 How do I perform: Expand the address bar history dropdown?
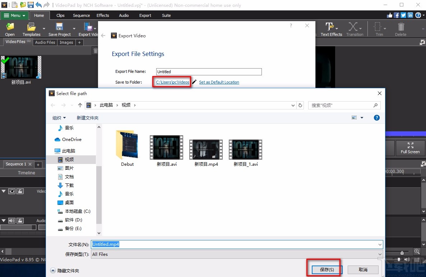[x=293, y=105]
